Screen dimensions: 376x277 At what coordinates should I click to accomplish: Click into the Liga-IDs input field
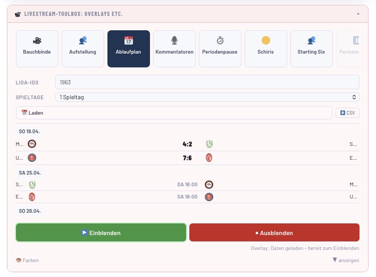point(207,82)
